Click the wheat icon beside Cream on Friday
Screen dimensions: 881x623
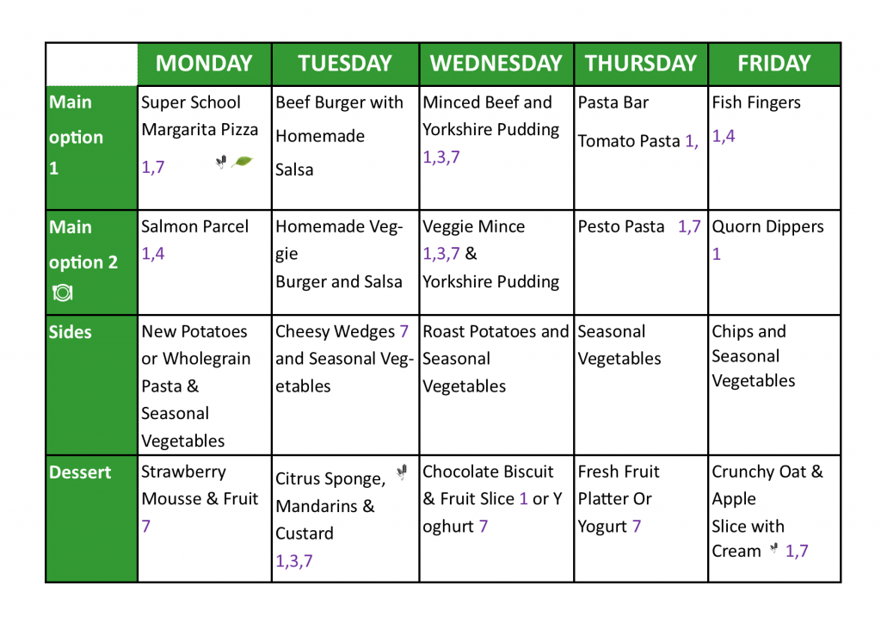click(x=773, y=548)
